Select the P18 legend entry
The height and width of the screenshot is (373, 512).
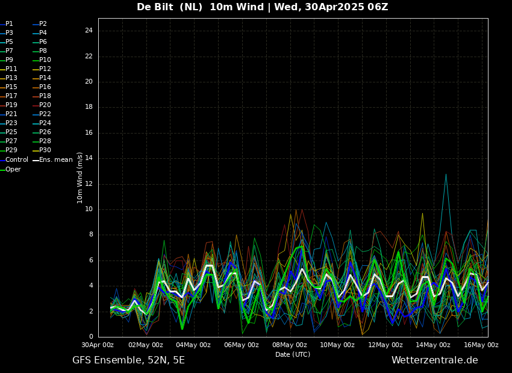click(x=45, y=96)
